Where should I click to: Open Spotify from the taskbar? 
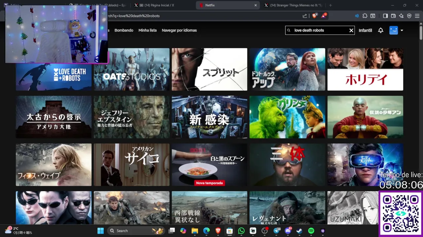pyautogui.click(x=311, y=231)
